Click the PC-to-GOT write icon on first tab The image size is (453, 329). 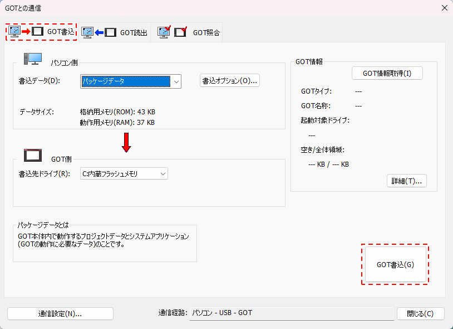[x=26, y=32]
